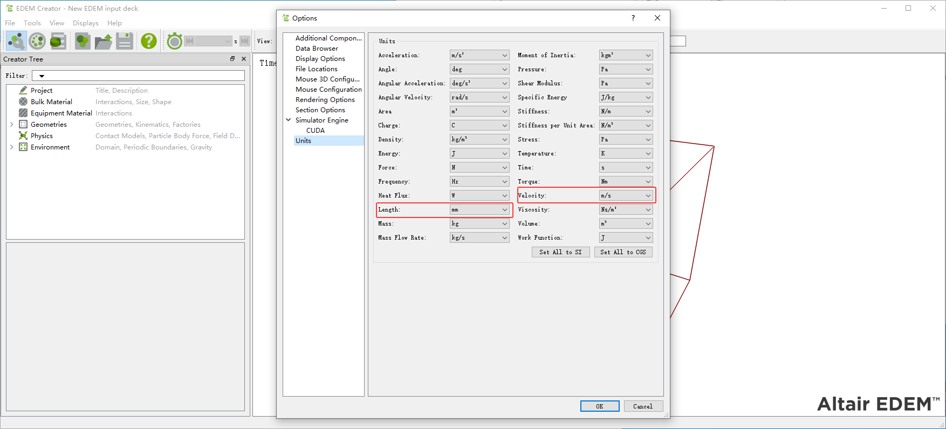Screen dimensions: 946x429
Task: Click the green question mark help icon
Action: pos(148,41)
